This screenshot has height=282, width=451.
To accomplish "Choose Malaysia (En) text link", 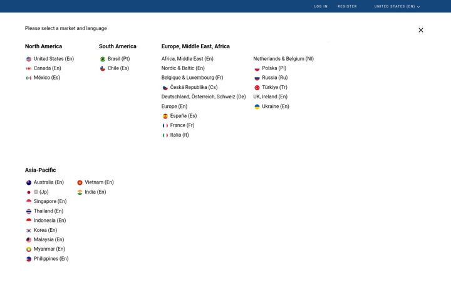I will [x=49, y=239].
